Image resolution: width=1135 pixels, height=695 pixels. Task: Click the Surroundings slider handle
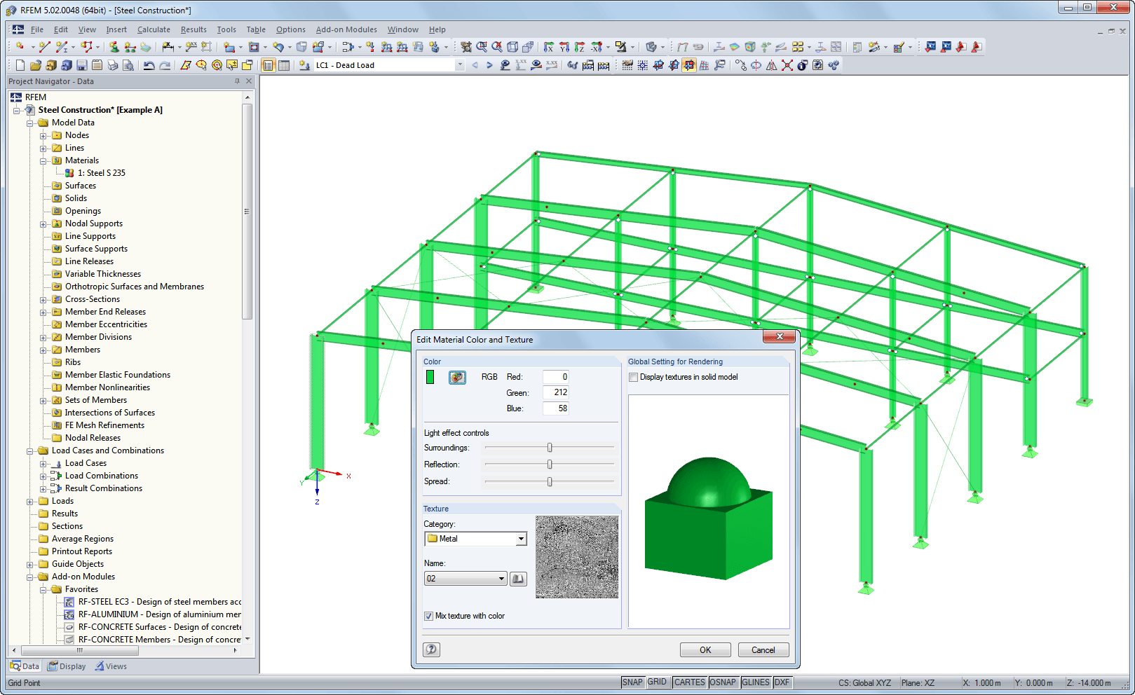tap(550, 448)
